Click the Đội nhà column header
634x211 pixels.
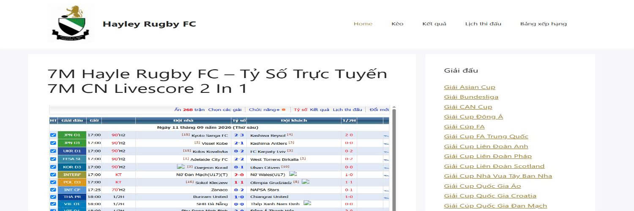[183, 121]
